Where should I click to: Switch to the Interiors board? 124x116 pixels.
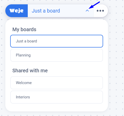coord(57,97)
